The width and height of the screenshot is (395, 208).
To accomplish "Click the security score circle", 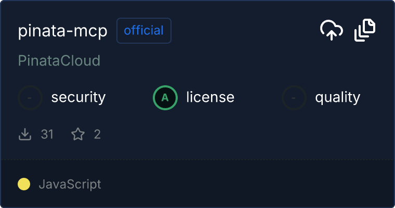I will click(x=30, y=97).
